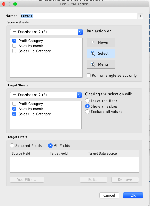
Task: Check Sales by month in Source Sheets
Action: 14,46
